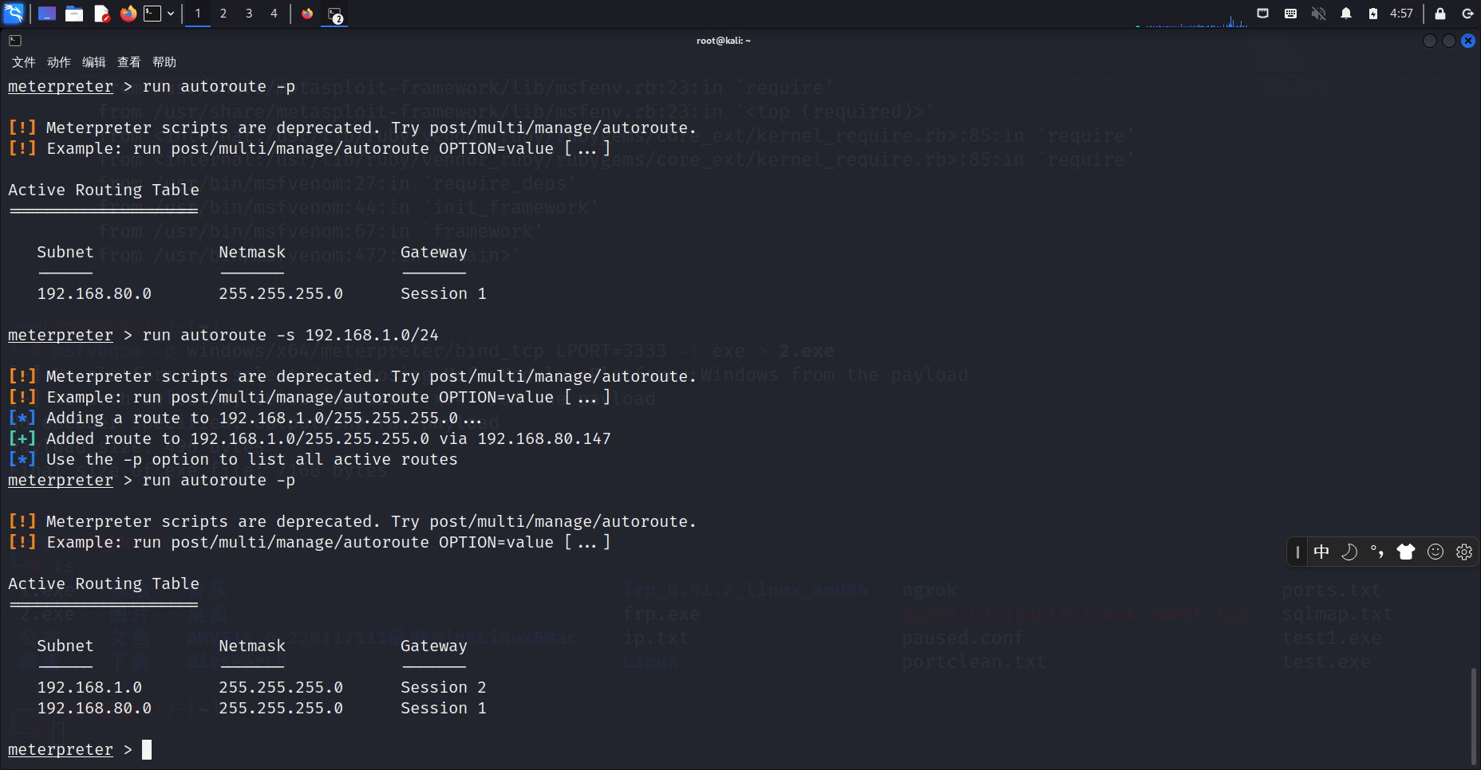Open the 文件 menu in the terminal
Image resolution: width=1481 pixels, height=770 pixels.
pos(23,62)
